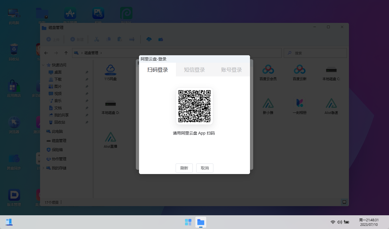389x229 pixels.
Task: Switch to the 短信登录 tab
Action: click(194, 70)
